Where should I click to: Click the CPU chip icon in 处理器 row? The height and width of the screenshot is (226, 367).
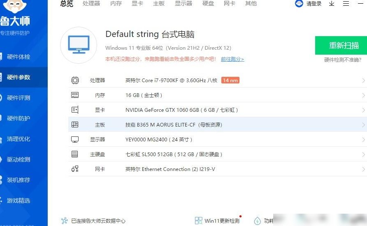[x=75, y=81]
